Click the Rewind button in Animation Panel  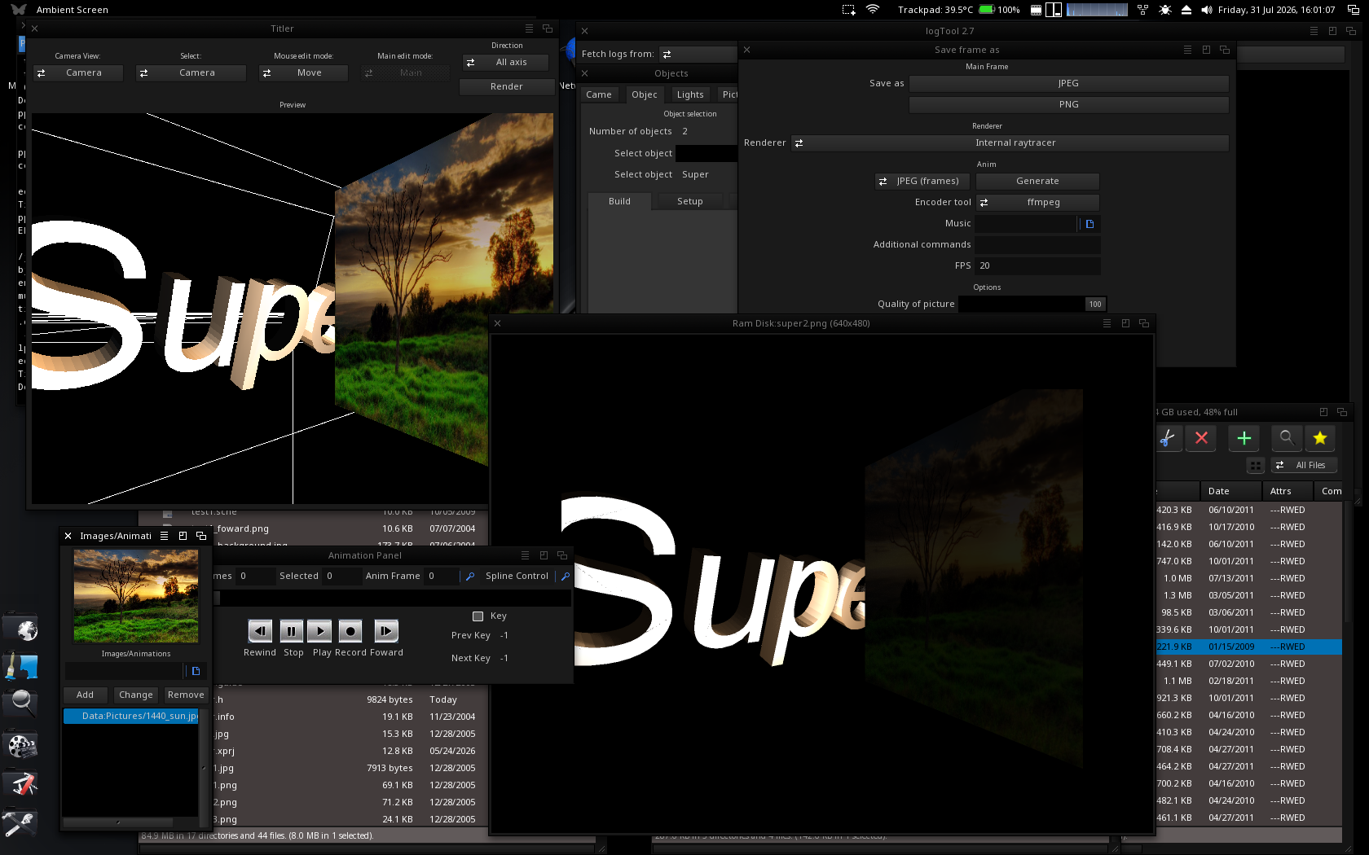[x=260, y=630]
